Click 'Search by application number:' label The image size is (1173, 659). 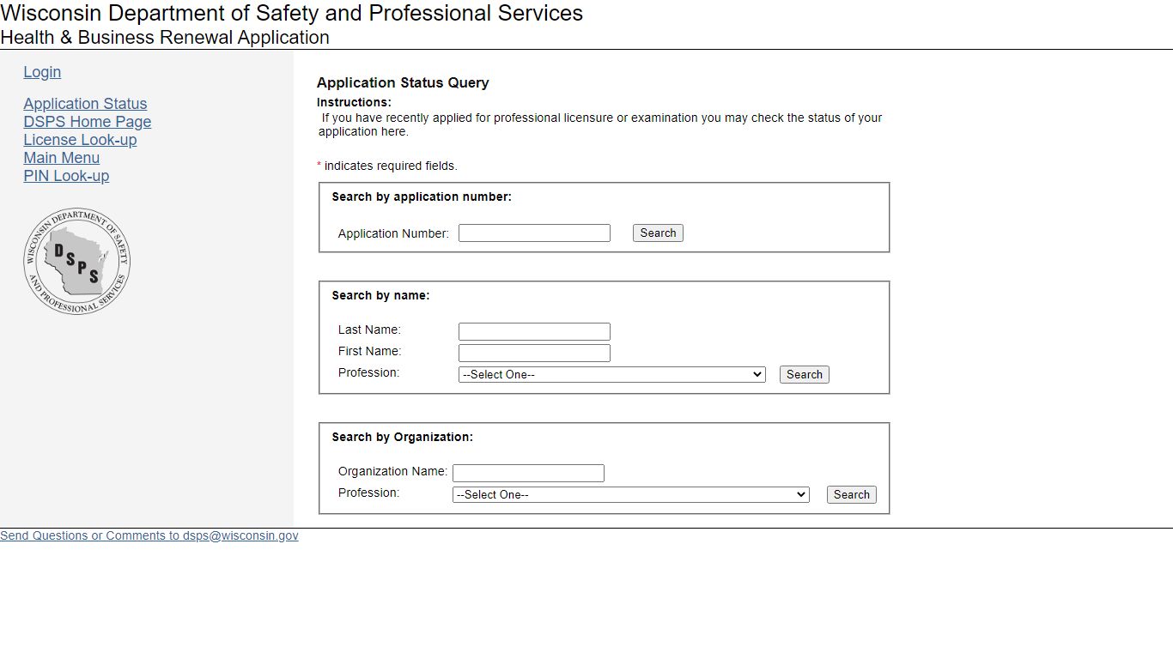click(422, 196)
